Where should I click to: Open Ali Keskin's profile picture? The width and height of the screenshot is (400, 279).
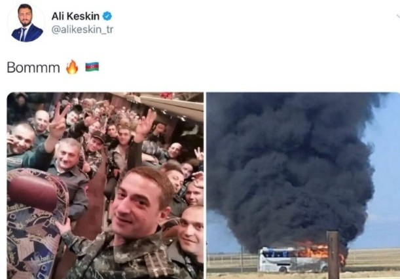tap(26, 23)
